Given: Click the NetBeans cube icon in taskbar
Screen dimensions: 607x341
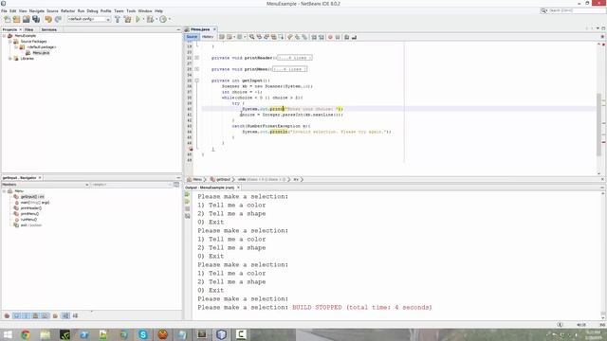Looking at the screenshot, I should coord(221,334).
